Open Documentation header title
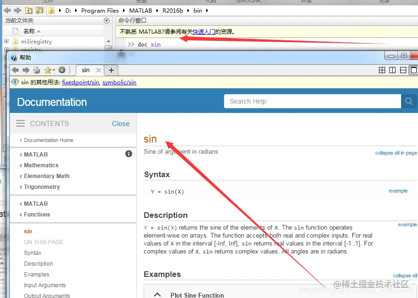The image size is (418, 298). pos(52,102)
